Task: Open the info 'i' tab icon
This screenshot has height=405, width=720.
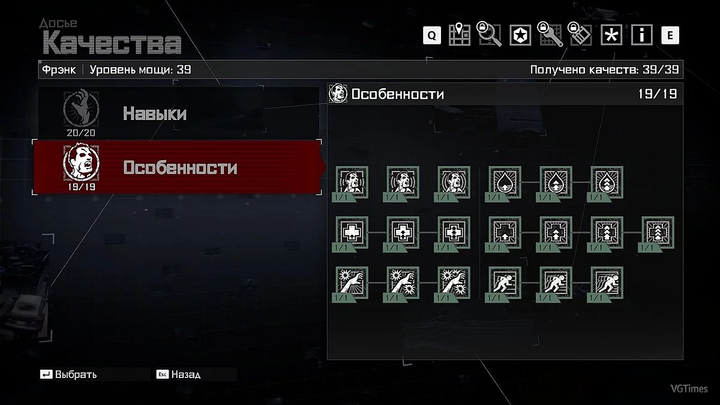Action: tap(641, 35)
